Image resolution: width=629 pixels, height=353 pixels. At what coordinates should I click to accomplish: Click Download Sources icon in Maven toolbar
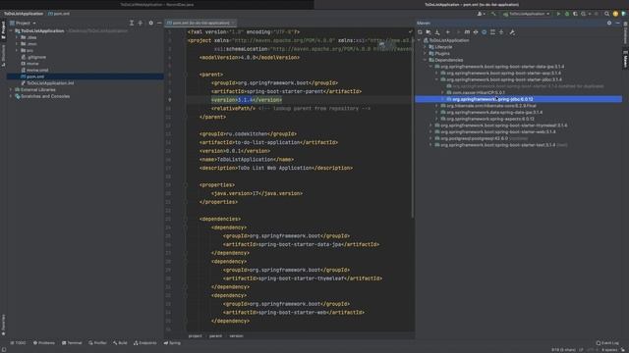(437, 32)
